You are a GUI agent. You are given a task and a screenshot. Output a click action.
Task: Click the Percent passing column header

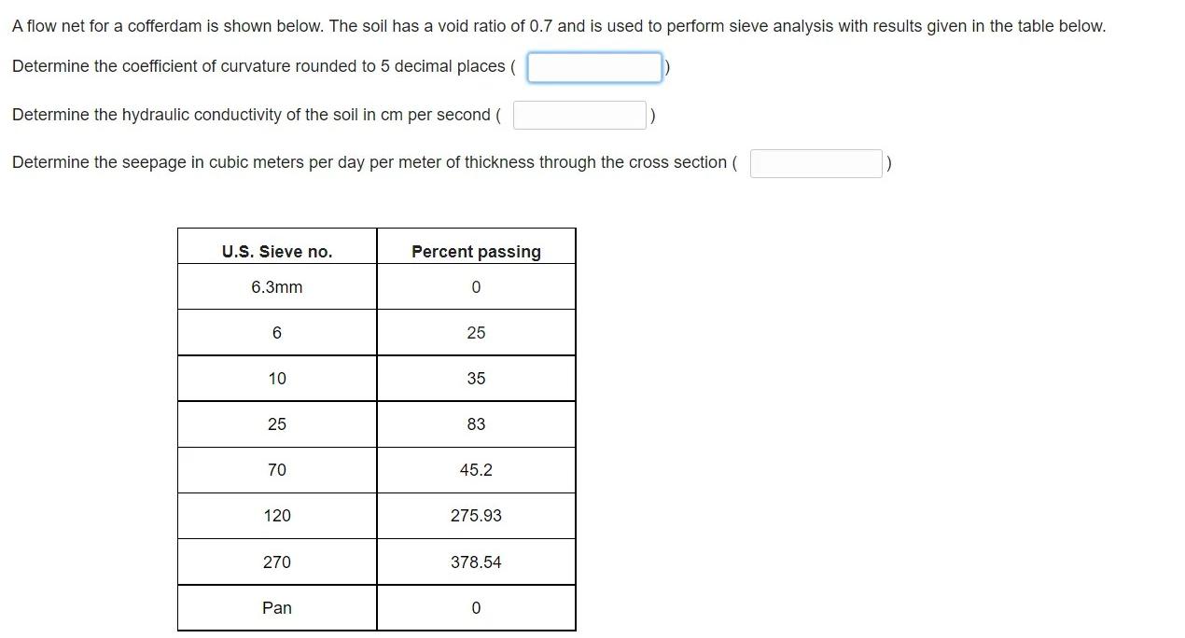click(x=476, y=251)
